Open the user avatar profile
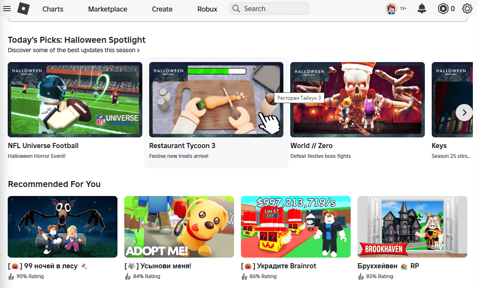Screen dimensions: 478x288 [x=391, y=9]
